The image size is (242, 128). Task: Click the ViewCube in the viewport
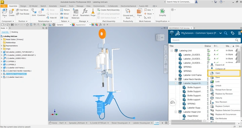160,38
